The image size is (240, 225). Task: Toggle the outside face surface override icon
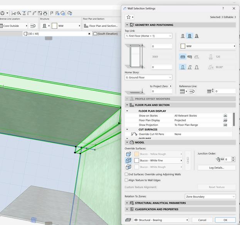[x=128, y=154]
